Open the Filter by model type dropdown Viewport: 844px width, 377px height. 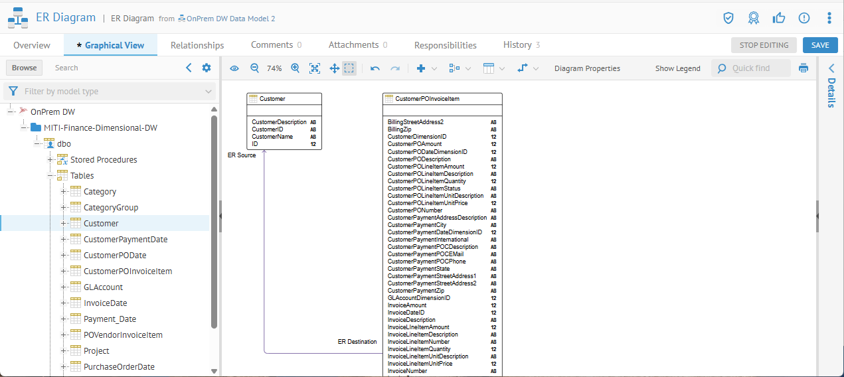[x=110, y=92]
